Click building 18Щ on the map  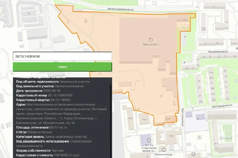coord(130,118)
